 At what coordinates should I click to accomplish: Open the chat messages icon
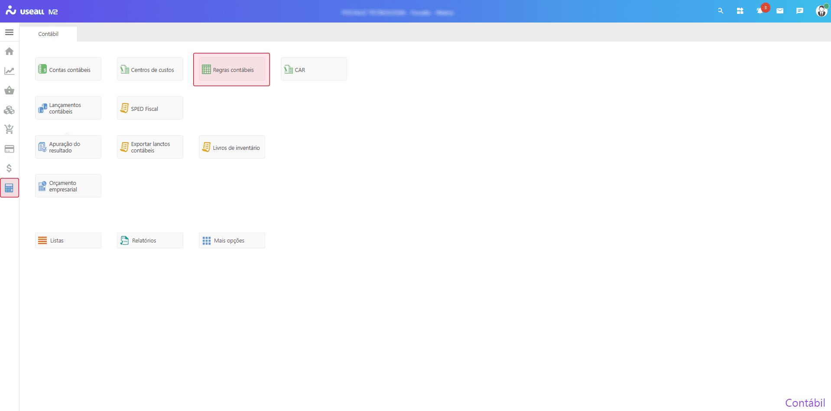click(x=800, y=11)
